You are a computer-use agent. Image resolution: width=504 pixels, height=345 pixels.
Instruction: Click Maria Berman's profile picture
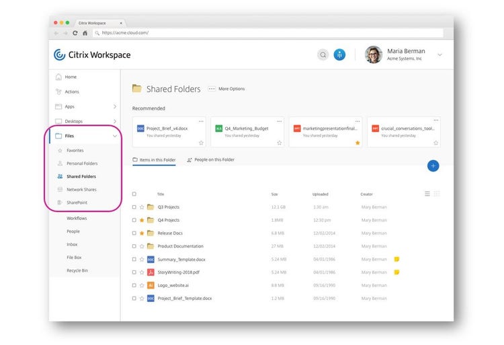(373, 54)
